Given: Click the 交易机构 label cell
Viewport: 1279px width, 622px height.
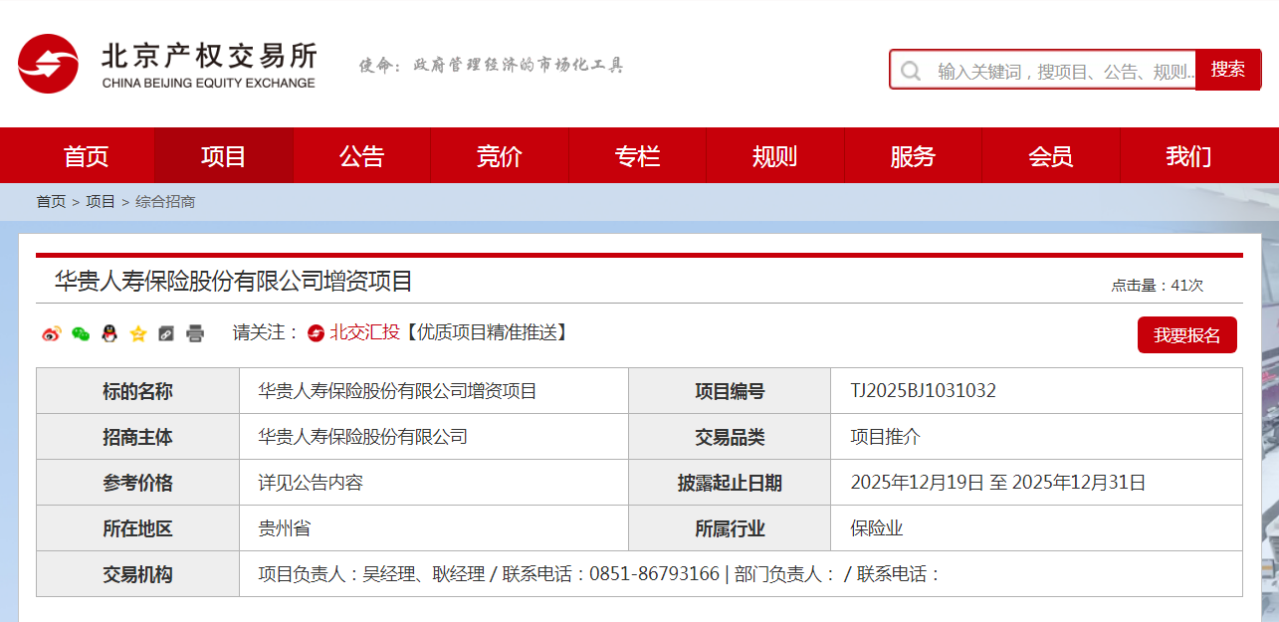Looking at the screenshot, I should point(137,574).
